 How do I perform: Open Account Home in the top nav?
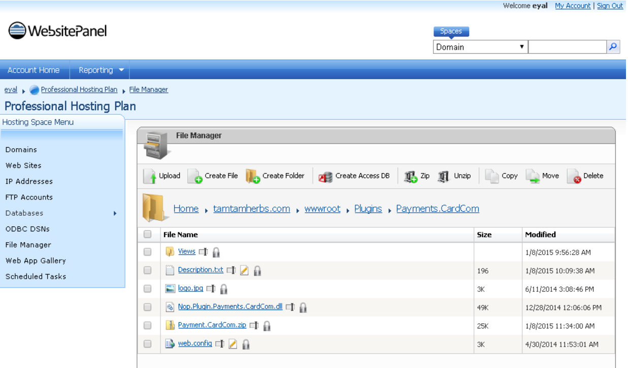click(x=34, y=70)
